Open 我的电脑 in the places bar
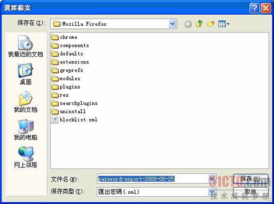274x204 pixels. click(x=25, y=130)
